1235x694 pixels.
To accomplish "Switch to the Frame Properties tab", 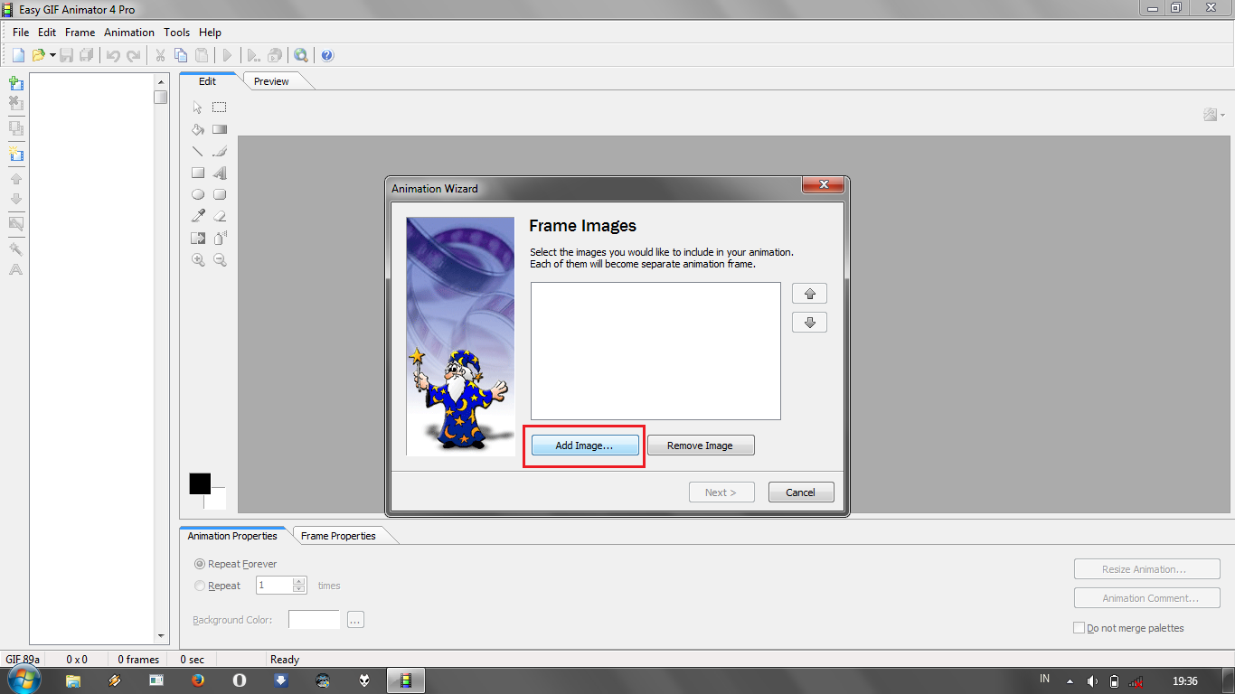I will 338,536.
